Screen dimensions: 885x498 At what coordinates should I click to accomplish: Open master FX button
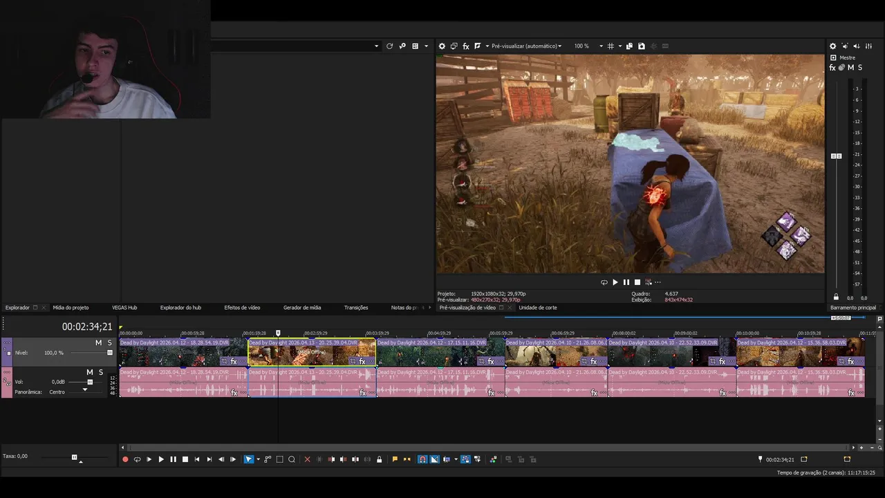(832, 68)
